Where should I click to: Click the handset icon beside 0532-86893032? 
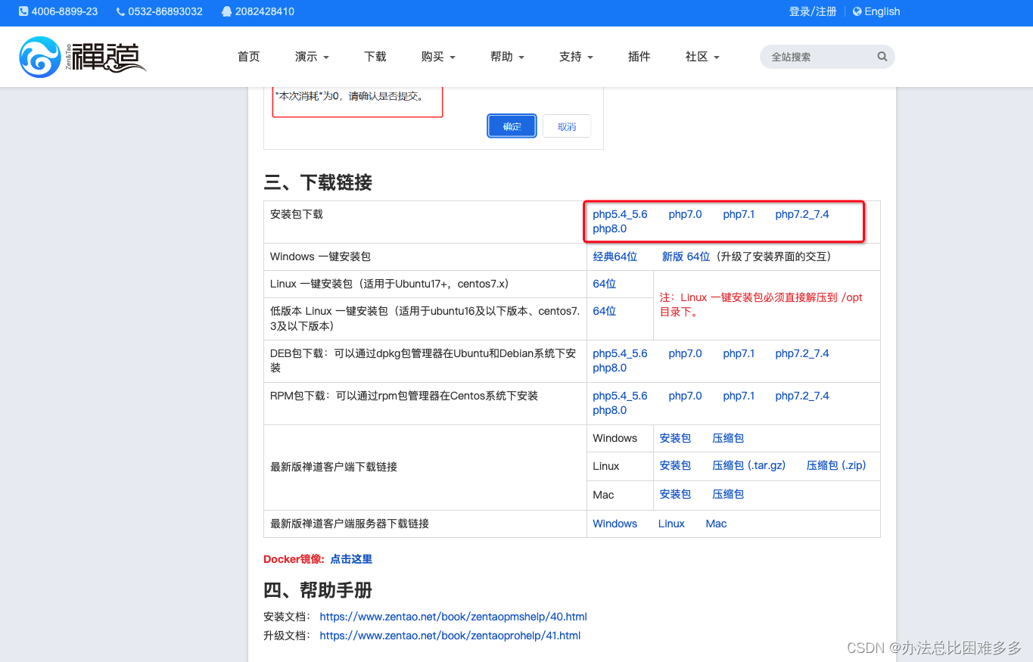(120, 11)
